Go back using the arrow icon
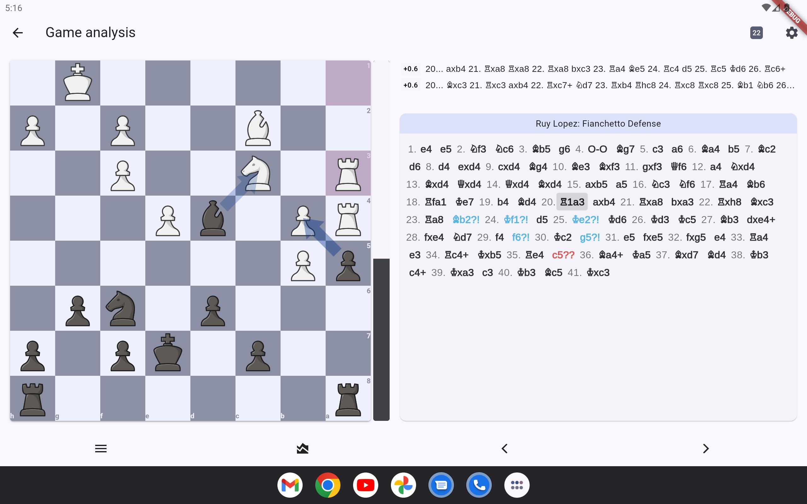Viewport: 807px width, 504px height. [18, 33]
